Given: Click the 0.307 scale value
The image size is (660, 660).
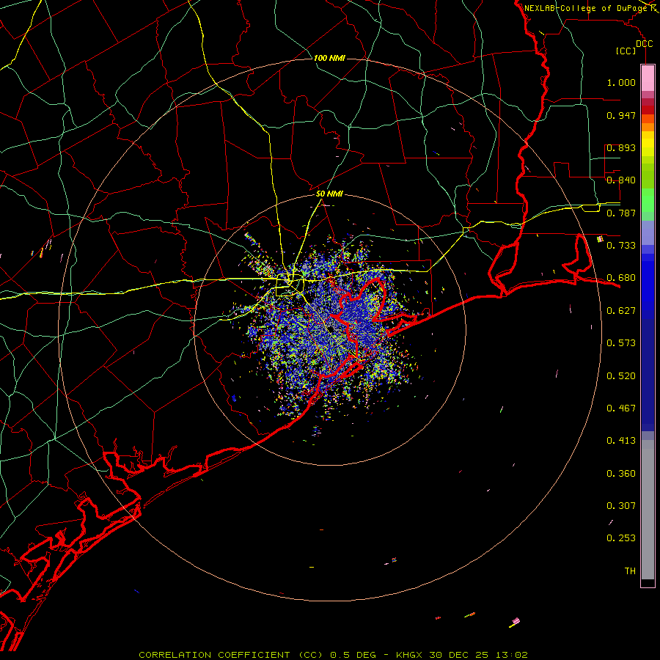Looking at the screenshot, I should (621, 506).
